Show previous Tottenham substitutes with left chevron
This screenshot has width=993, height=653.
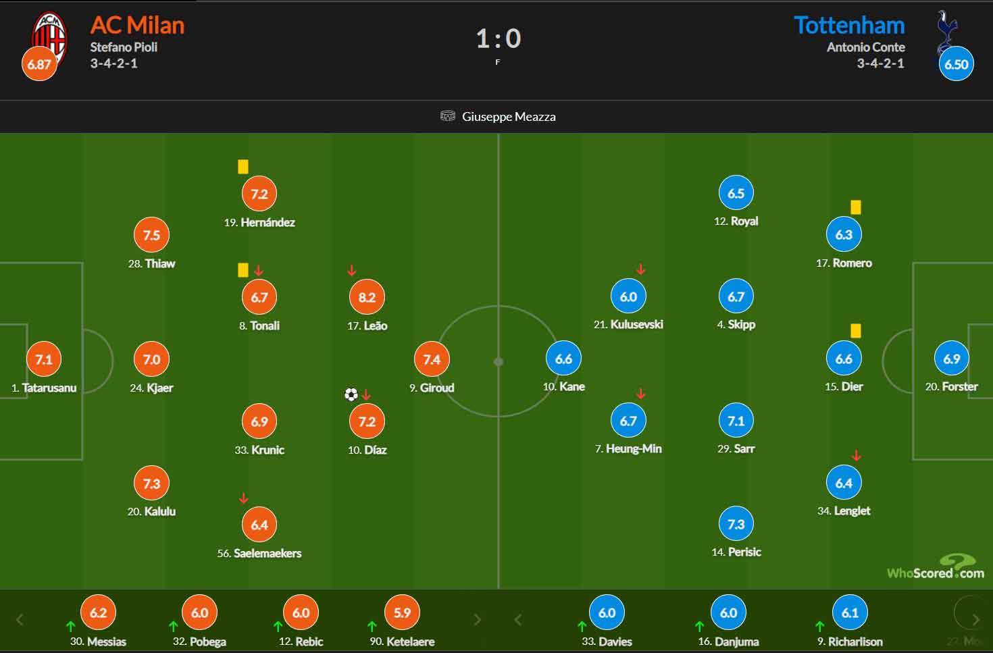click(x=518, y=619)
